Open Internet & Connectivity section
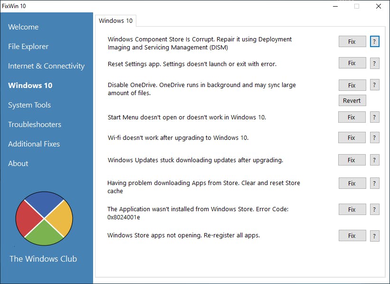This screenshot has width=390, height=284. point(46,66)
